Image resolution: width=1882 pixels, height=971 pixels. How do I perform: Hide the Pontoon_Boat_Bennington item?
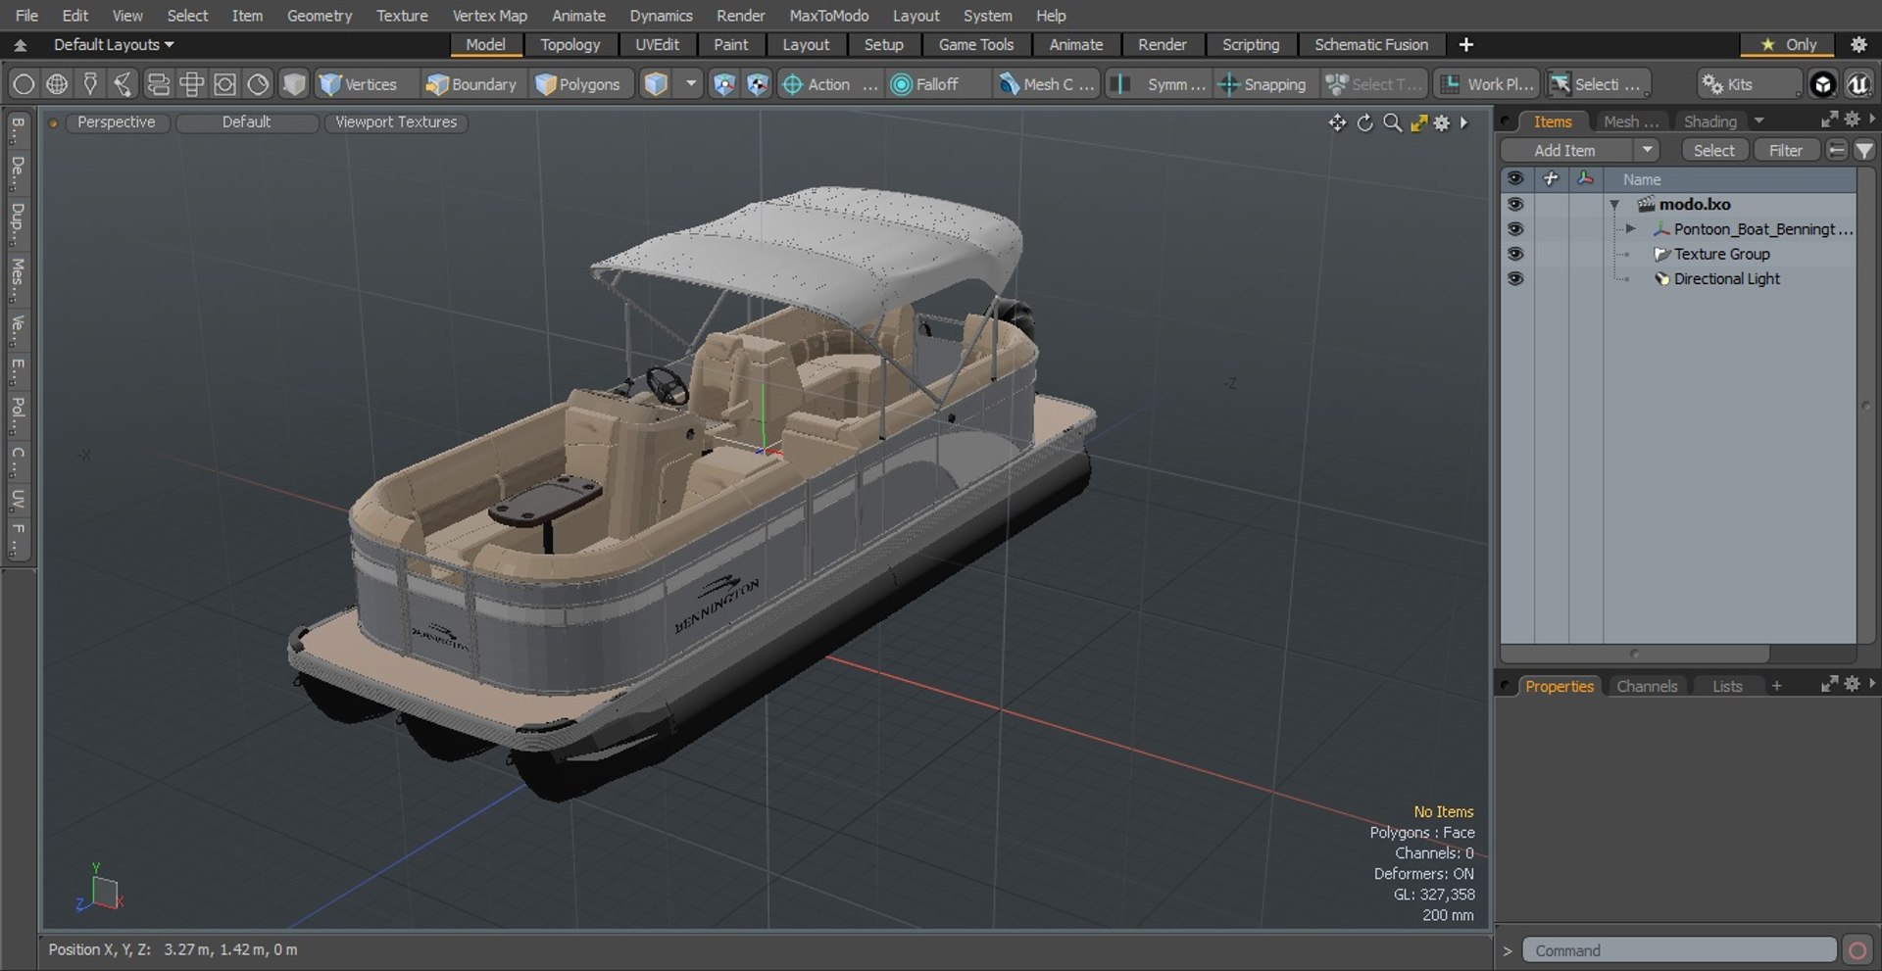(1515, 229)
